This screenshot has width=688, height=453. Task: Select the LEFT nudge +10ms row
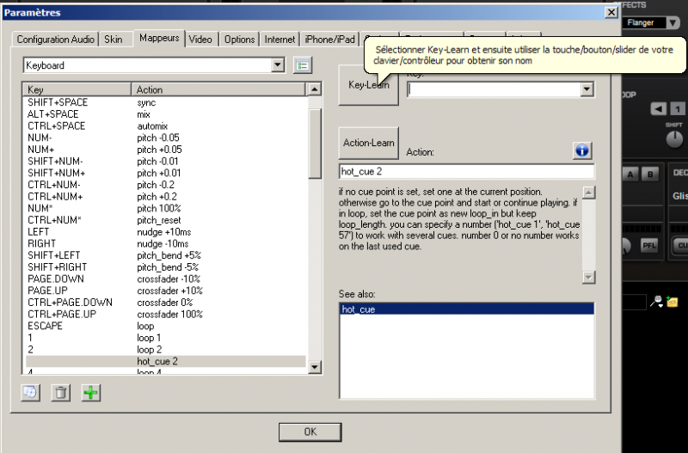click(165, 232)
